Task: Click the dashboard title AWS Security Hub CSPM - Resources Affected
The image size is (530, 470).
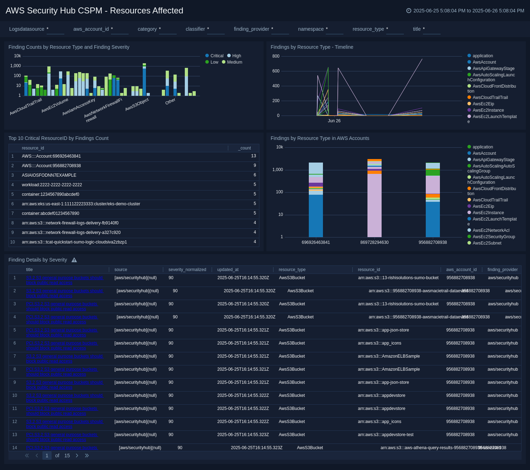Action: tap(94, 11)
